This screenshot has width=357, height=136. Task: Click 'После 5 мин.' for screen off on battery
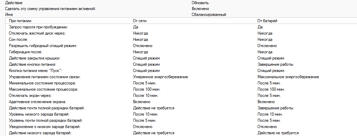269,96
